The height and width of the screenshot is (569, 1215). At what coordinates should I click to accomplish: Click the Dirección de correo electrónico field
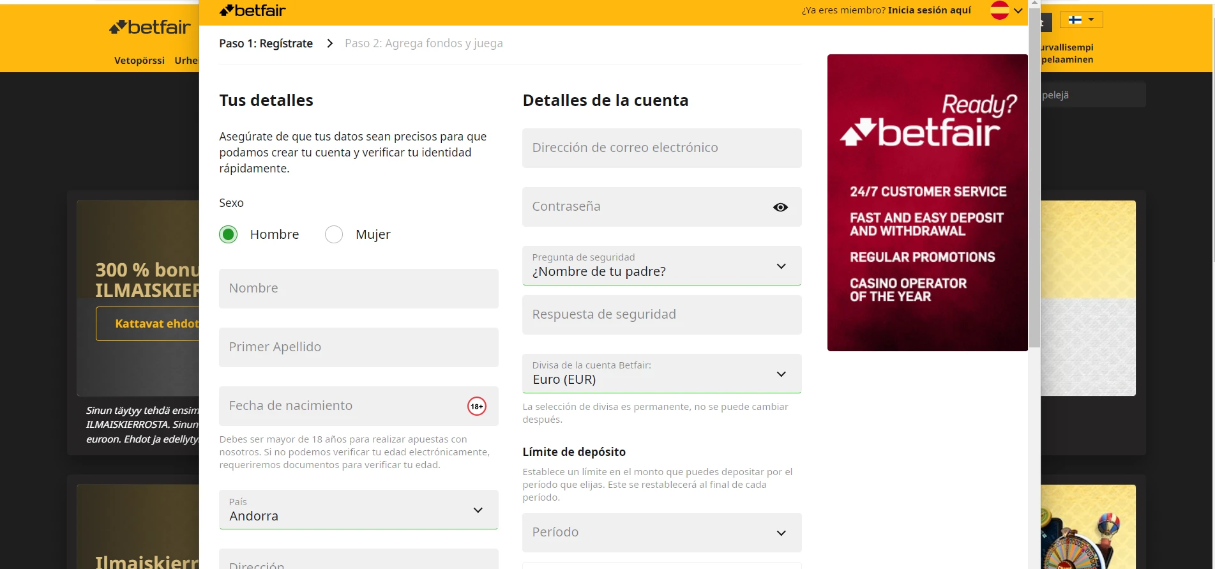pos(661,148)
